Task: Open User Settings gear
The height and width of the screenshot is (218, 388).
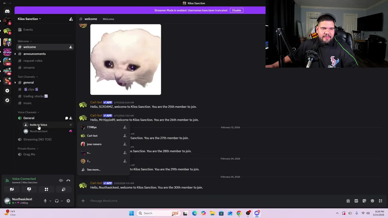Action: point(68,201)
